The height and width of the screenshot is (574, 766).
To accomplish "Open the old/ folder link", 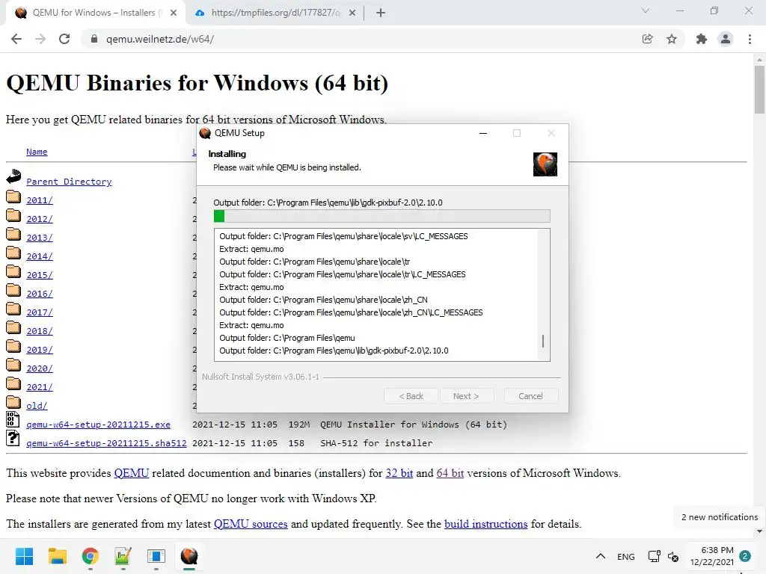I will click(37, 406).
